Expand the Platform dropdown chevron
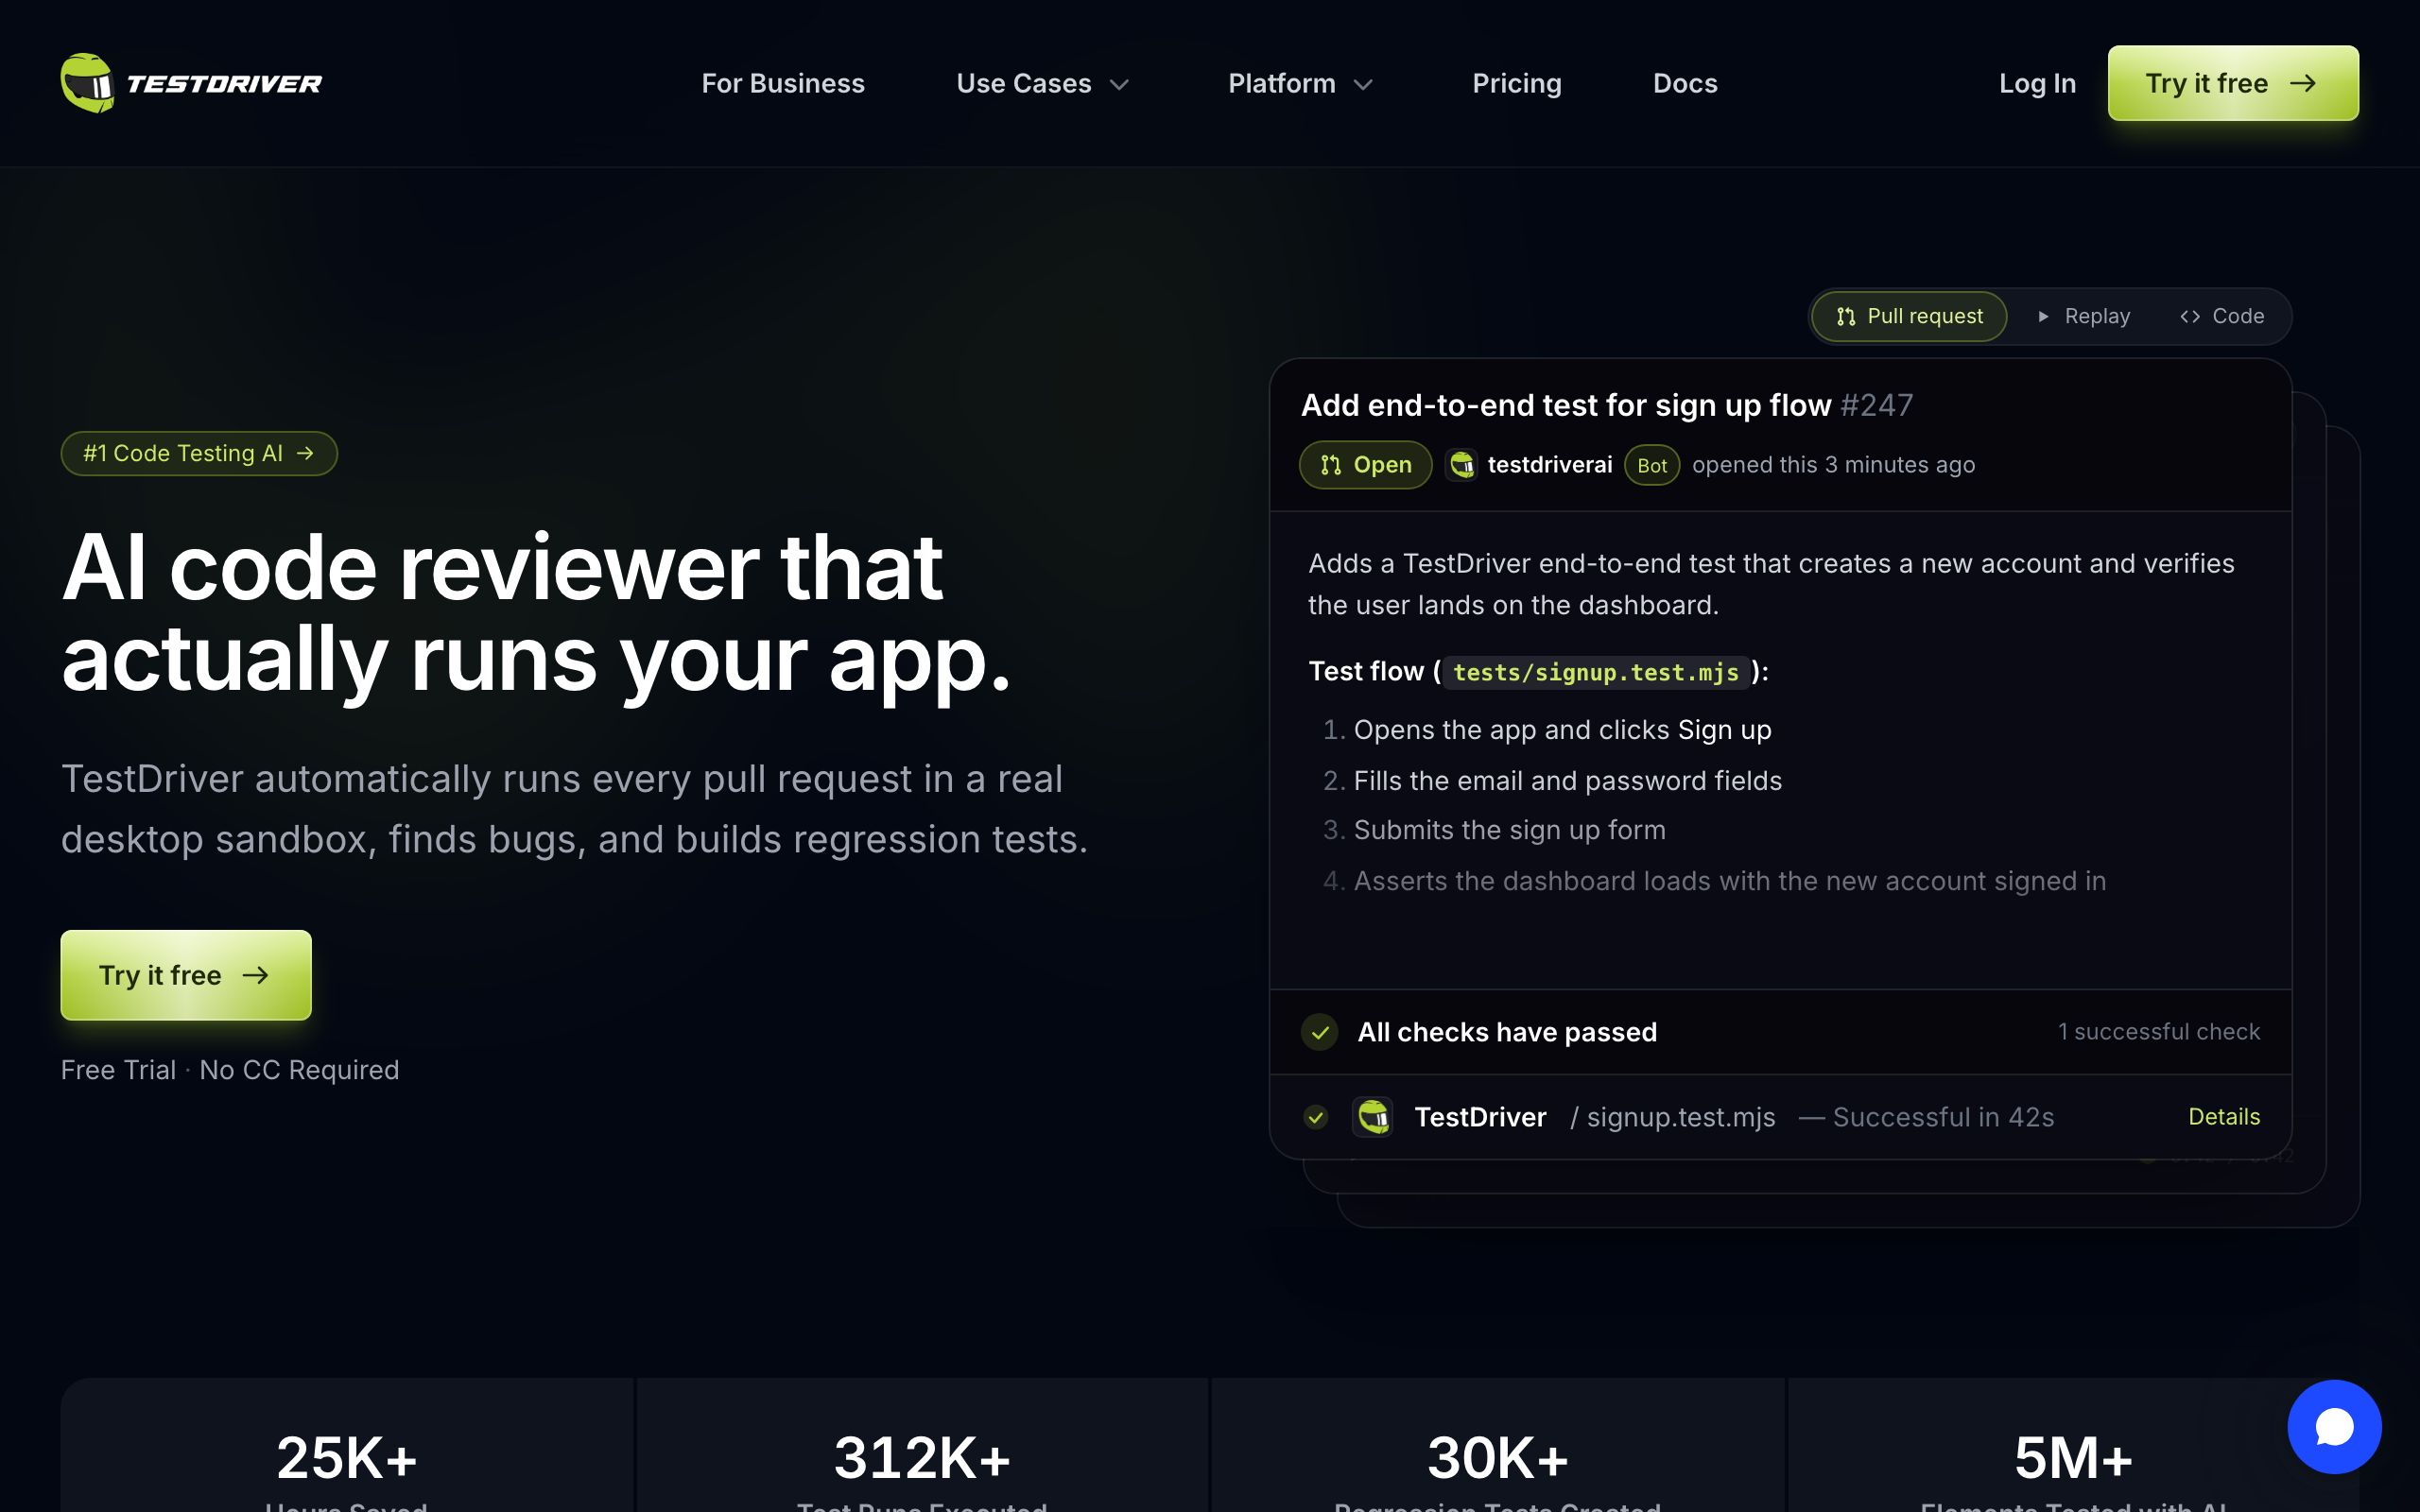Screen dimensions: 2420x1512 pos(1363,85)
